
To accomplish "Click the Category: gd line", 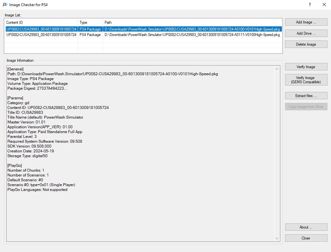I will [x=18, y=103].
